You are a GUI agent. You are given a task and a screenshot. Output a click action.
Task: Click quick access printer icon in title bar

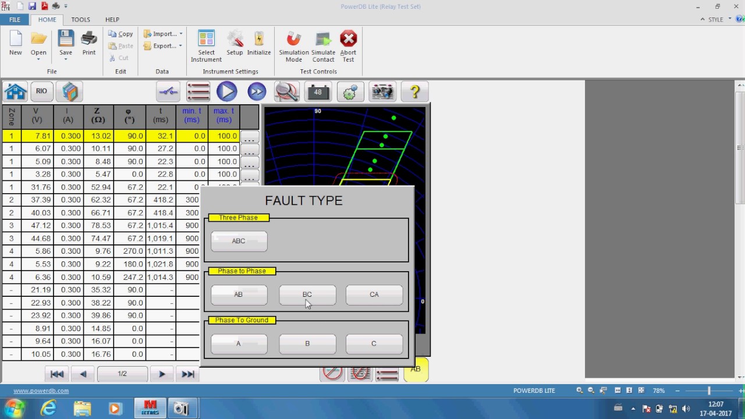(x=56, y=6)
